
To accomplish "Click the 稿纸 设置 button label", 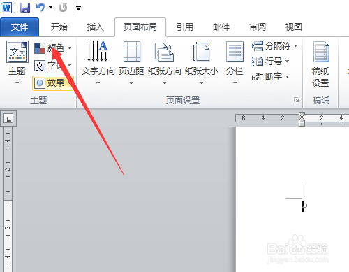I will 320,77.
